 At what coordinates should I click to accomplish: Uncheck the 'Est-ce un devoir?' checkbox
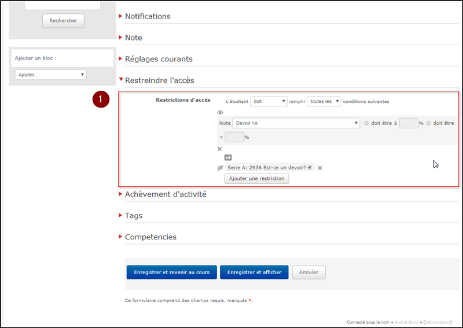[310, 168]
